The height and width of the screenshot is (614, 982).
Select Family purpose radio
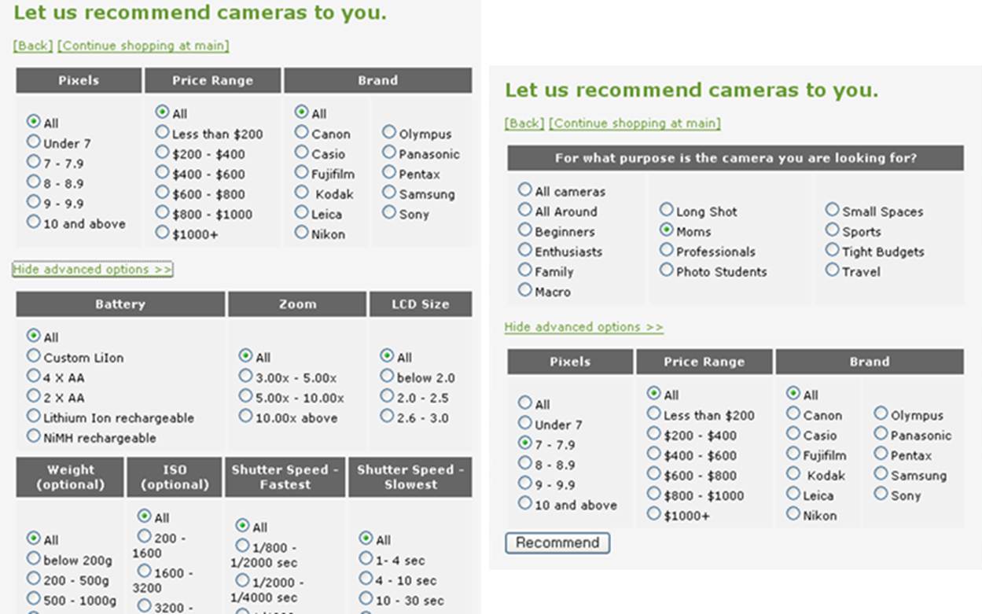point(524,270)
